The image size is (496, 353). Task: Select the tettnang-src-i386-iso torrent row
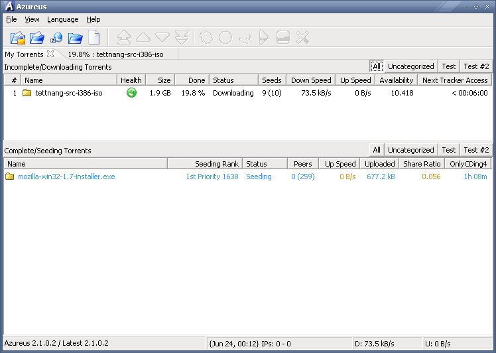[248, 93]
